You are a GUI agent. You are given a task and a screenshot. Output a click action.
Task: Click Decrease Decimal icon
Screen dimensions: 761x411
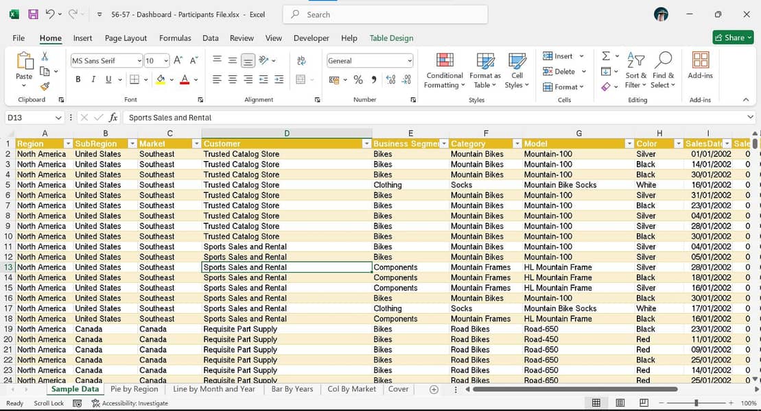coord(407,79)
